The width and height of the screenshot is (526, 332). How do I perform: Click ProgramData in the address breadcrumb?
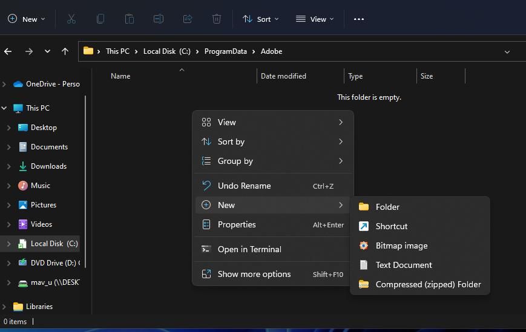click(225, 51)
